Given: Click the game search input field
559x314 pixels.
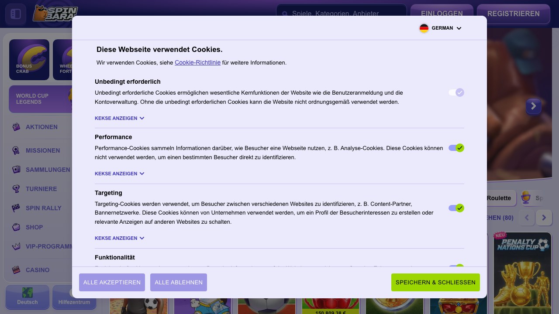Looking at the screenshot, I should coord(342,14).
